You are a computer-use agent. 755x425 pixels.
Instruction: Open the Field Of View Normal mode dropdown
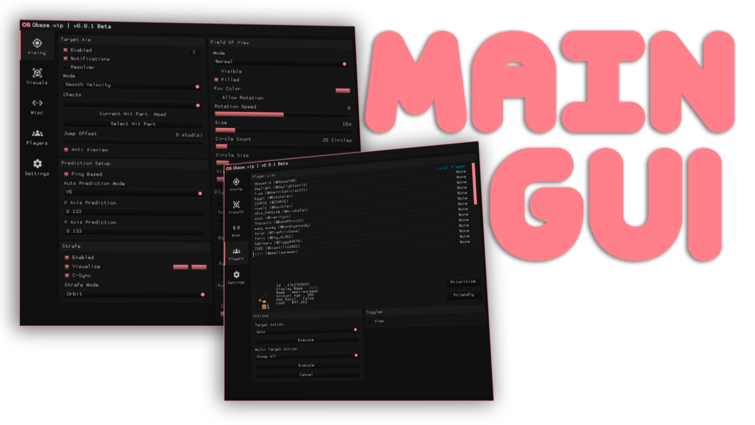coord(281,62)
